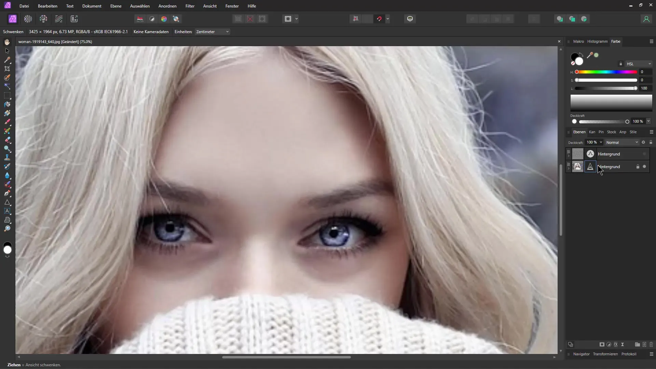This screenshot has width=656, height=369.
Task: Open the Datei menu
Action: 24,6
